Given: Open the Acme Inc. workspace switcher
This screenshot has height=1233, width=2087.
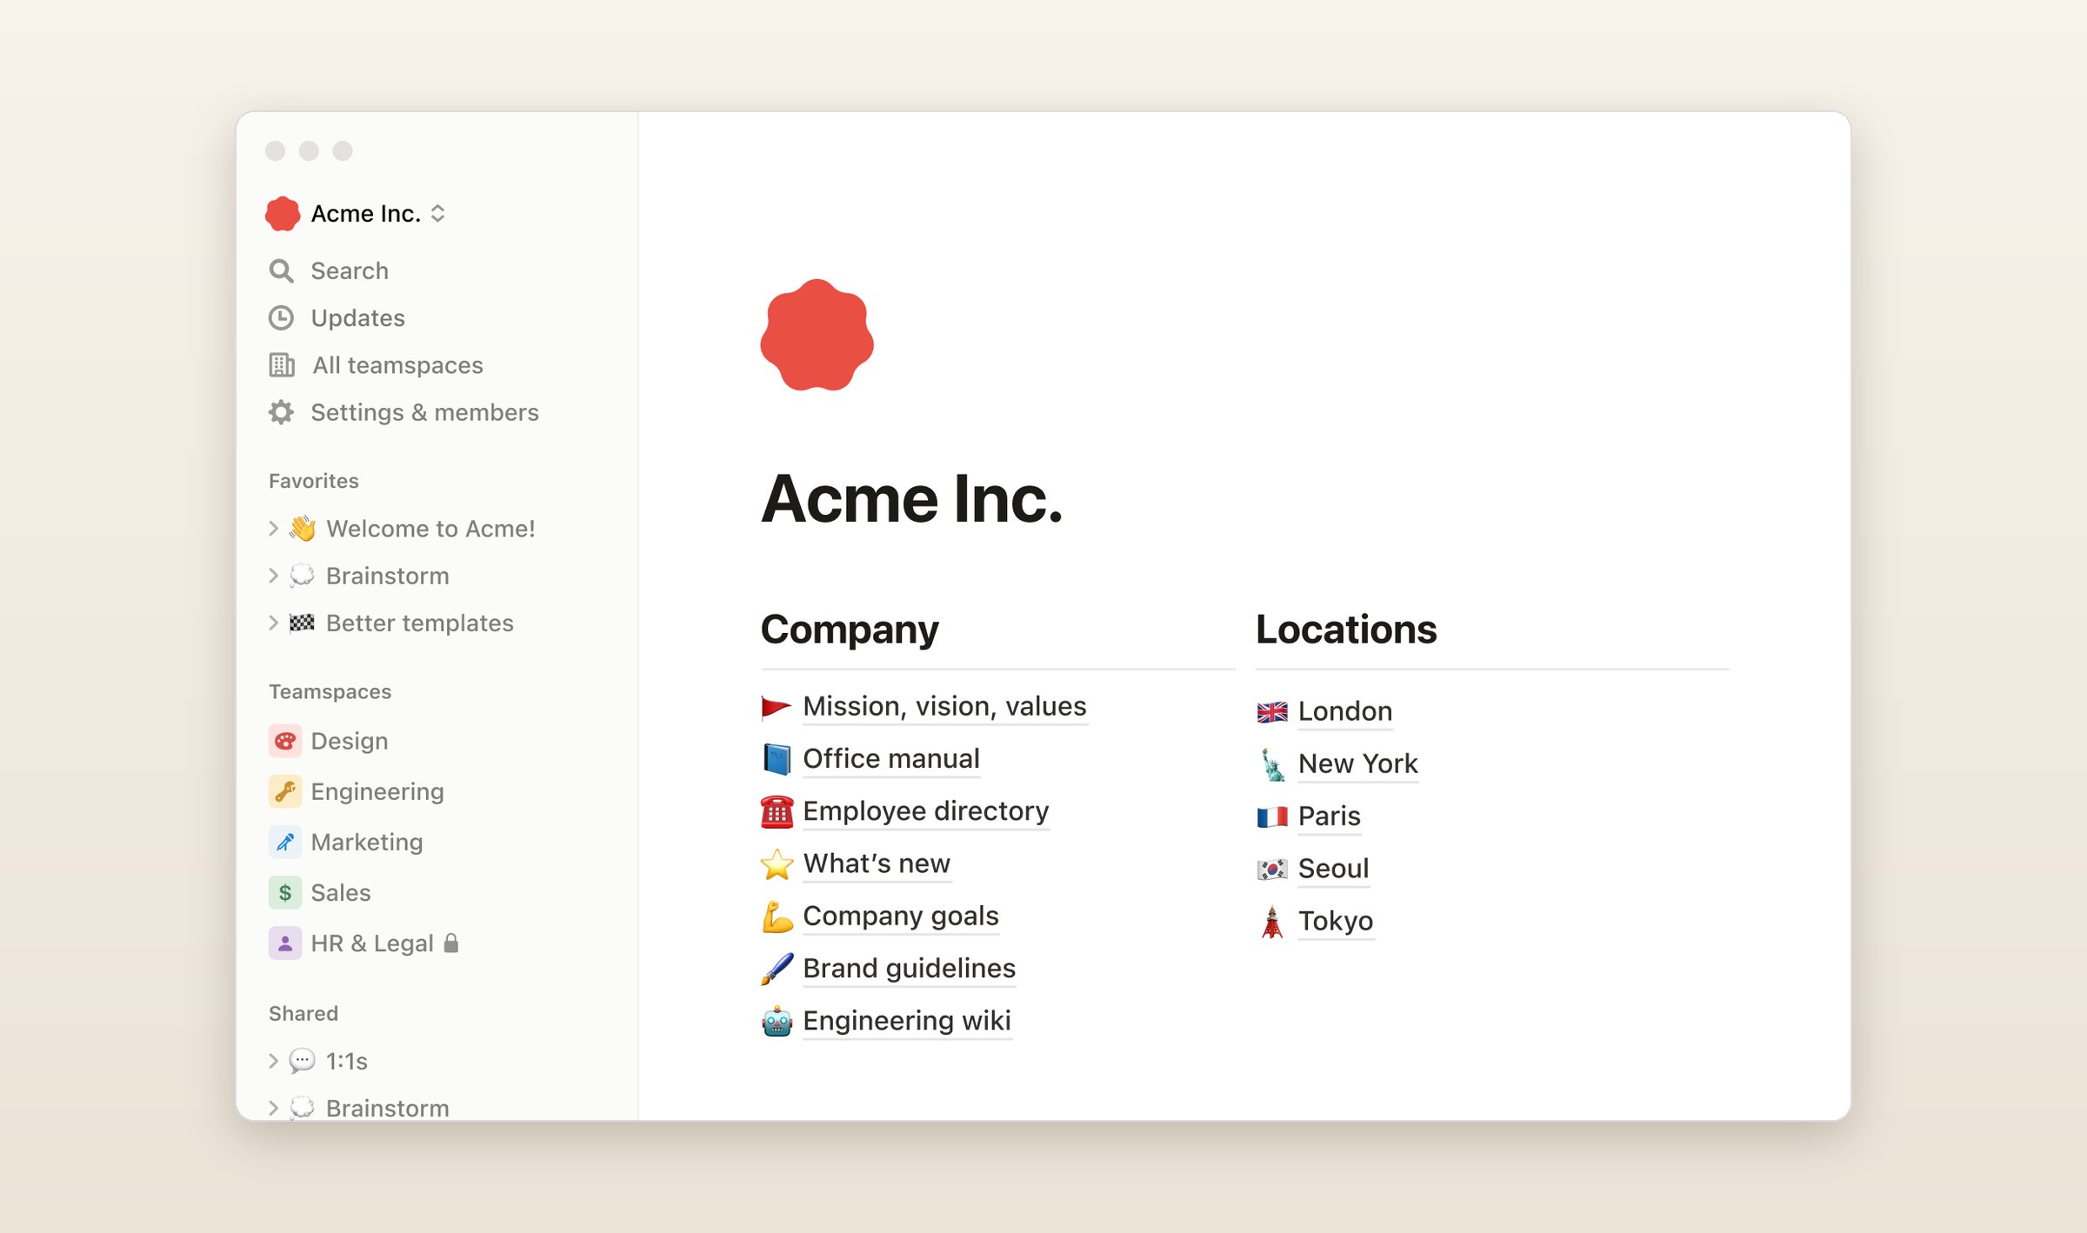Looking at the screenshot, I should [356, 213].
